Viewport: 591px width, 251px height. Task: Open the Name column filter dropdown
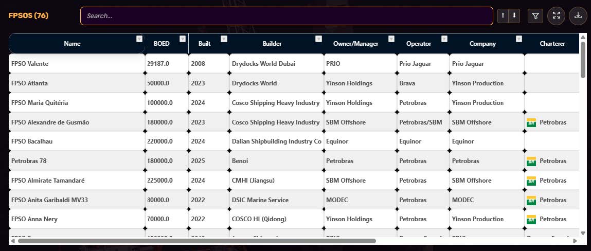click(x=139, y=39)
